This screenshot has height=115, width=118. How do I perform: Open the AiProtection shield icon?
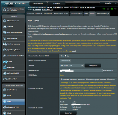tap(5, 38)
